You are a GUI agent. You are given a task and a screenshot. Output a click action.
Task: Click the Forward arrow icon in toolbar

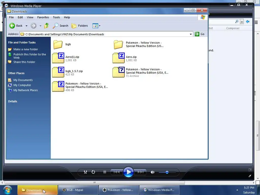click(x=34, y=26)
